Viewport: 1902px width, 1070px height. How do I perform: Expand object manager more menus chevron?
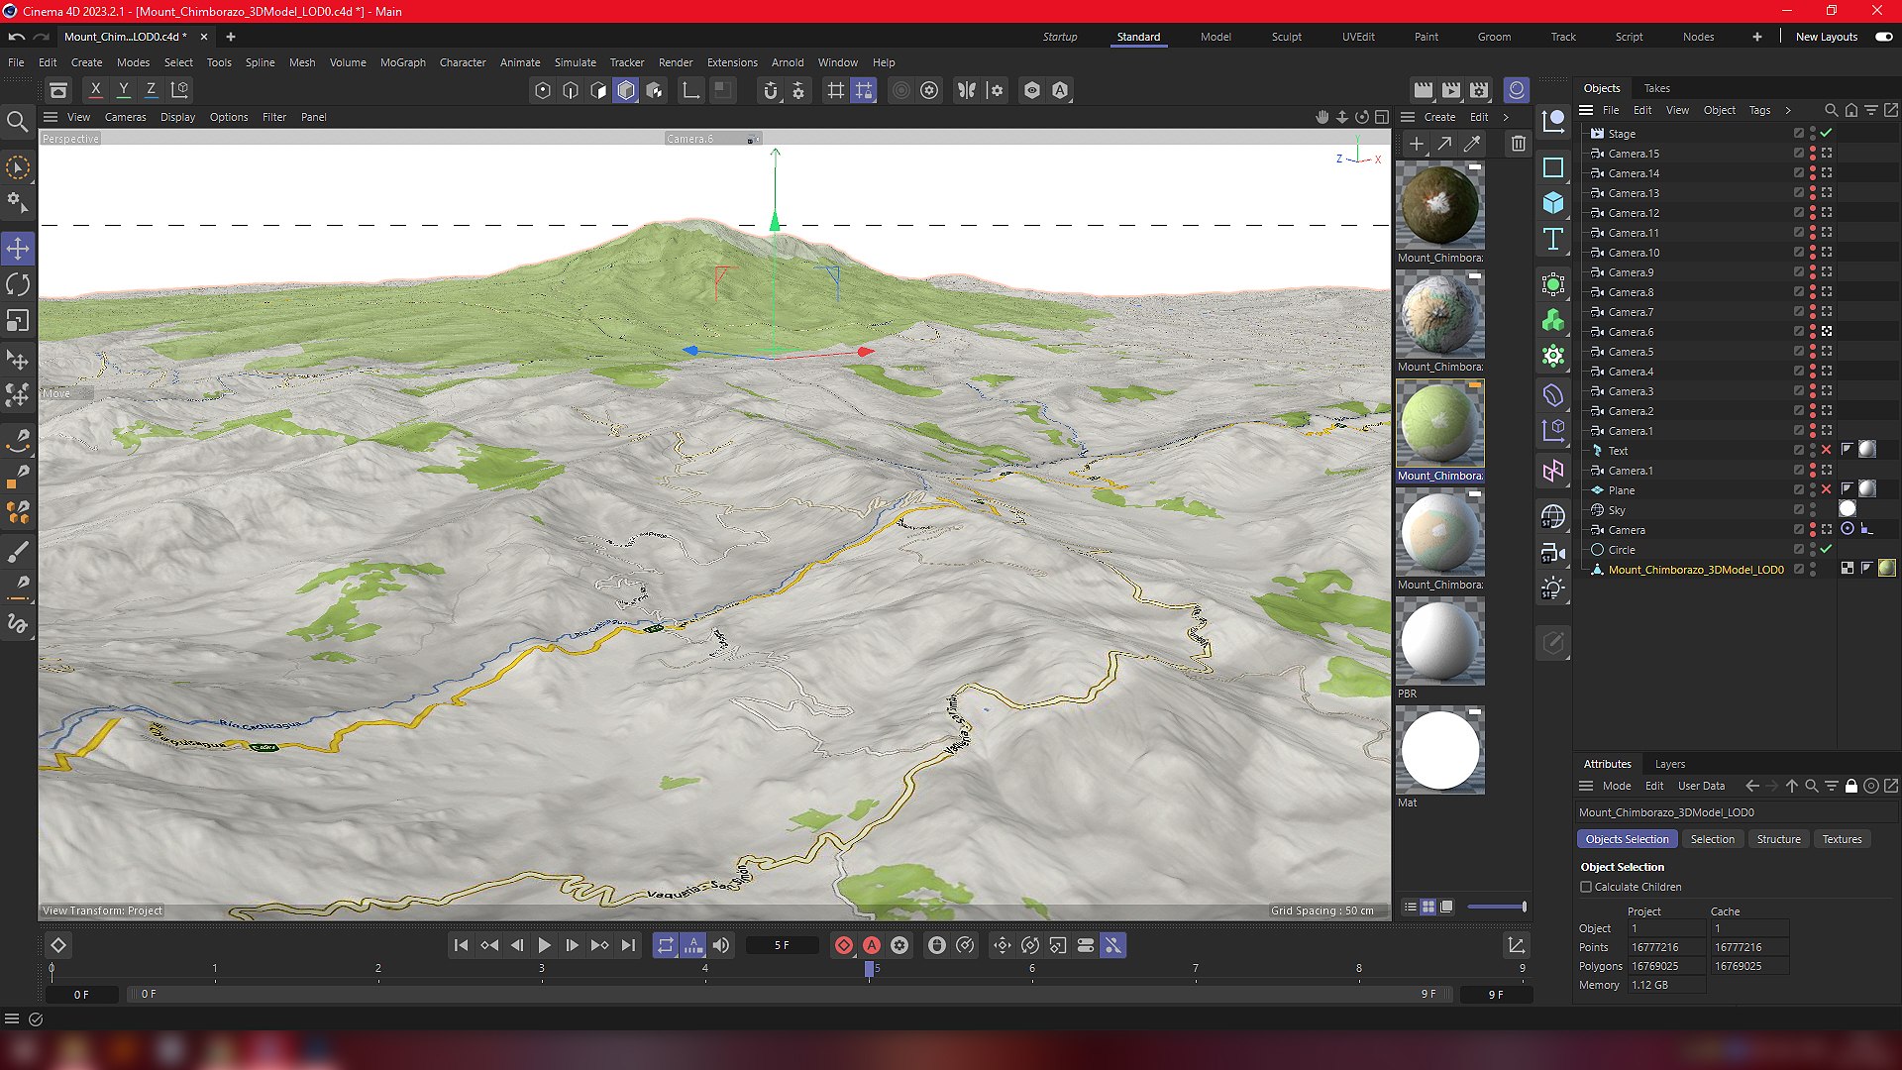1788,110
